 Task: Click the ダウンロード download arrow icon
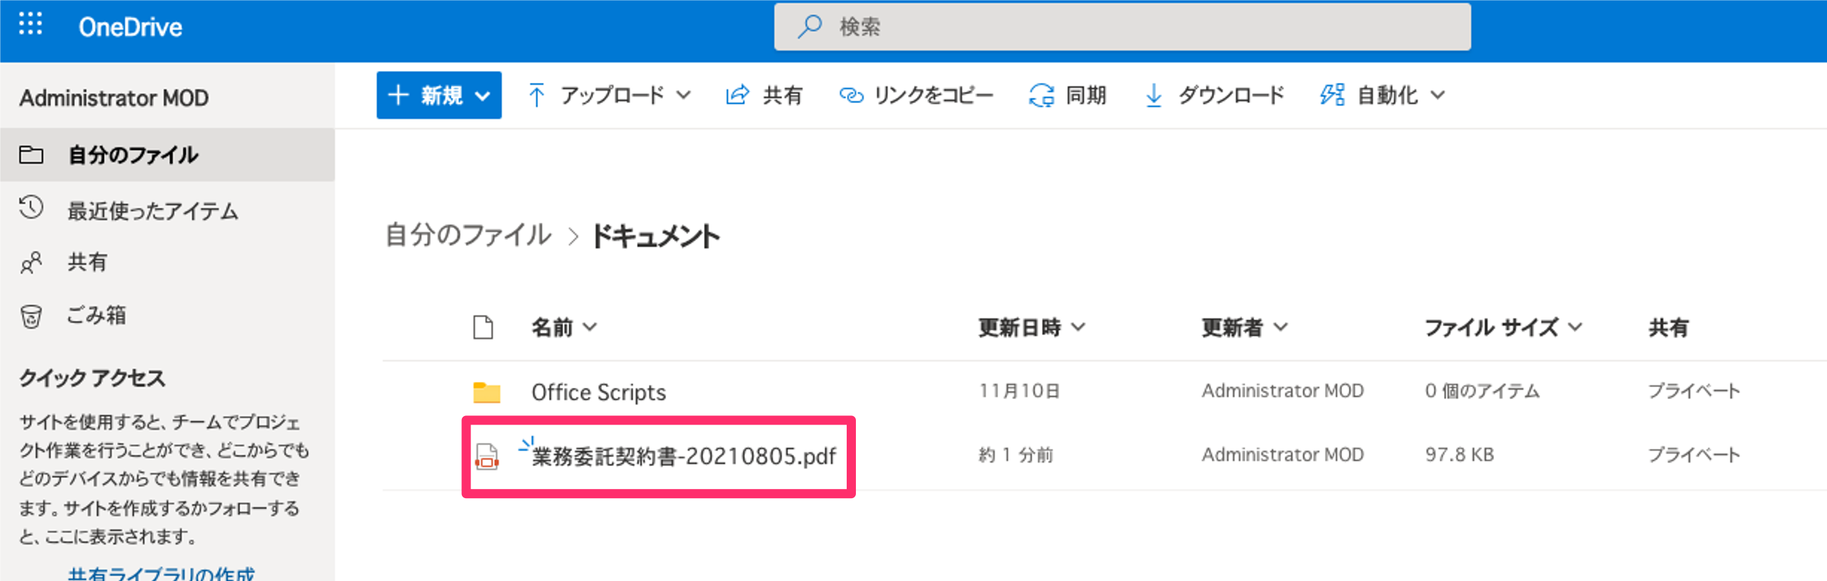(x=1154, y=95)
